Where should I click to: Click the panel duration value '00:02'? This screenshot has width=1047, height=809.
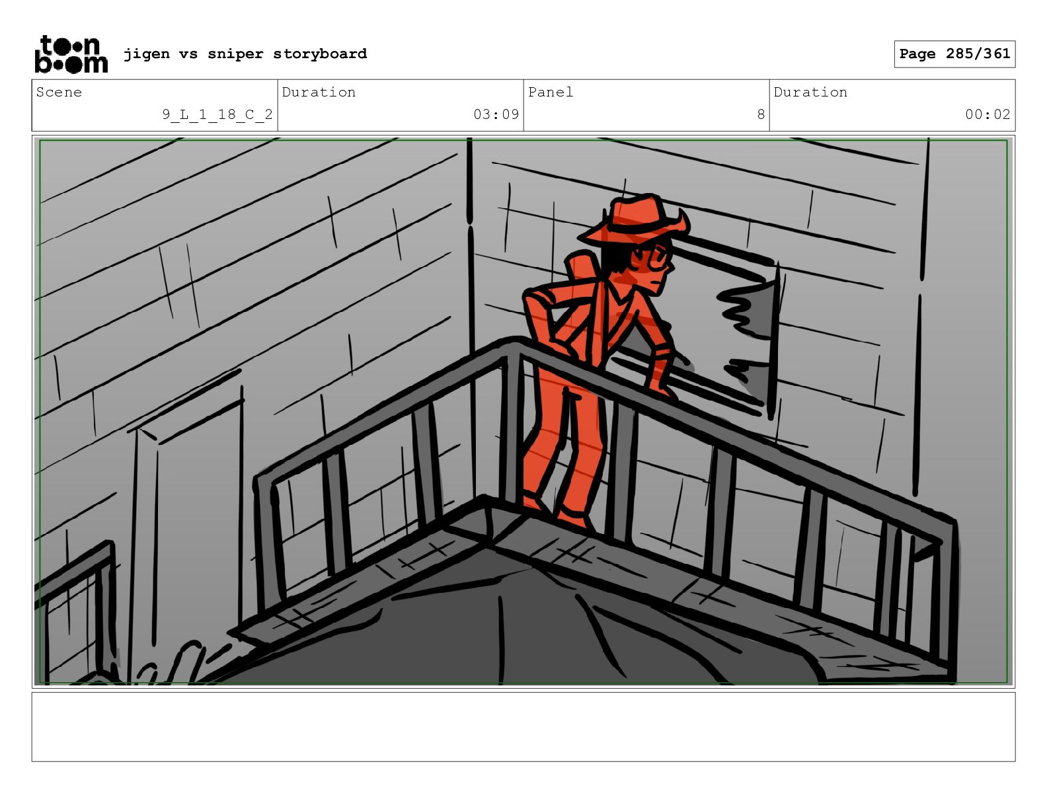pos(988,114)
